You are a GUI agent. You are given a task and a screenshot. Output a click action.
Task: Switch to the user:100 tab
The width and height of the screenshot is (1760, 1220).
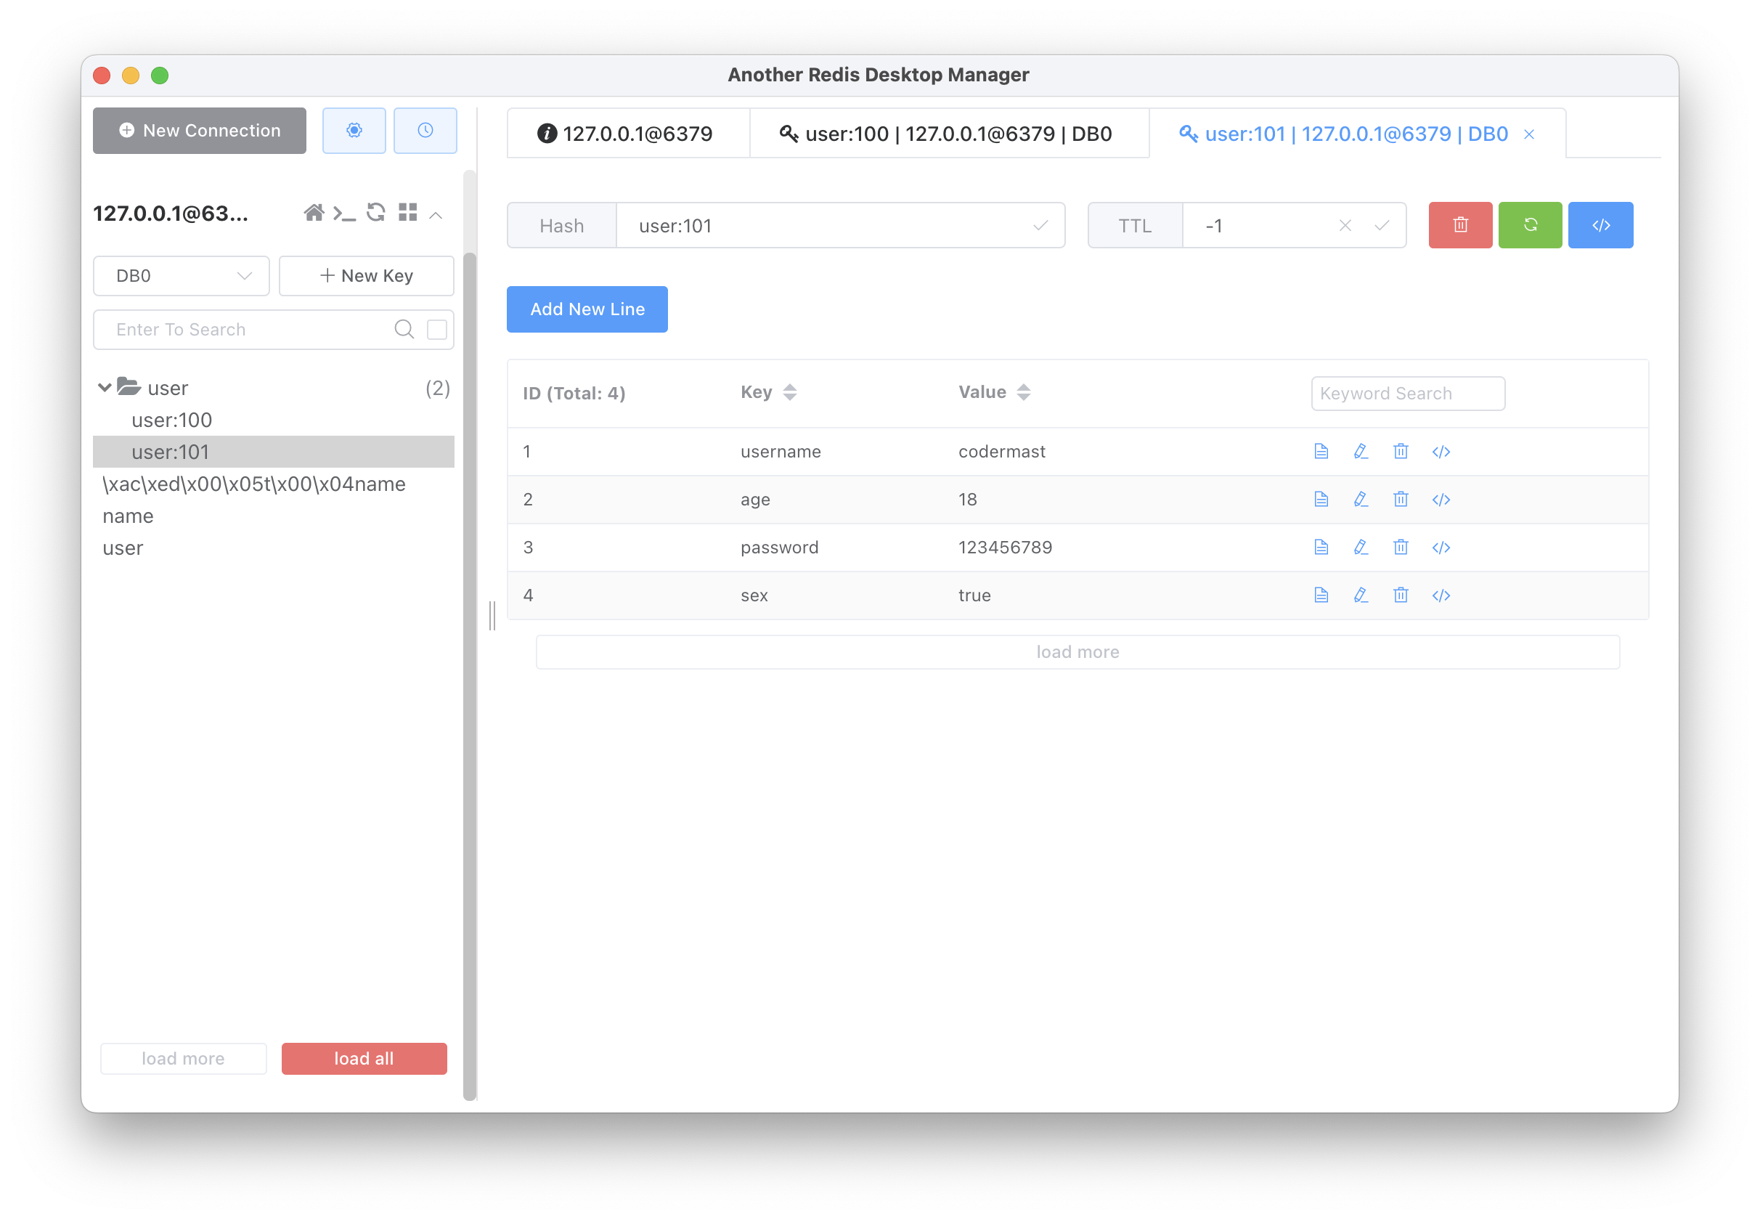(948, 134)
